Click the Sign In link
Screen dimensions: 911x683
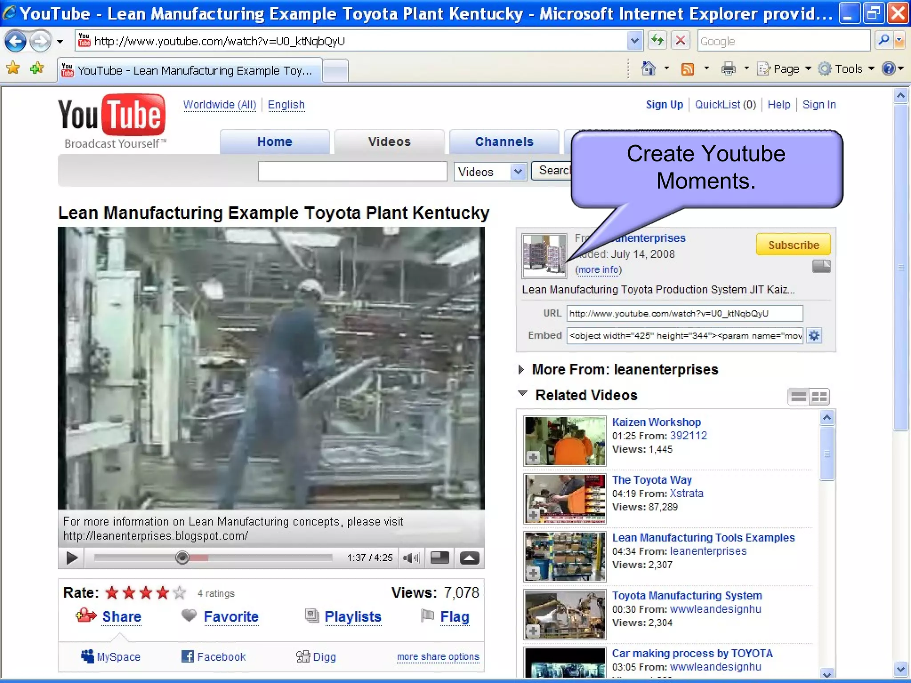click(819, 105)
